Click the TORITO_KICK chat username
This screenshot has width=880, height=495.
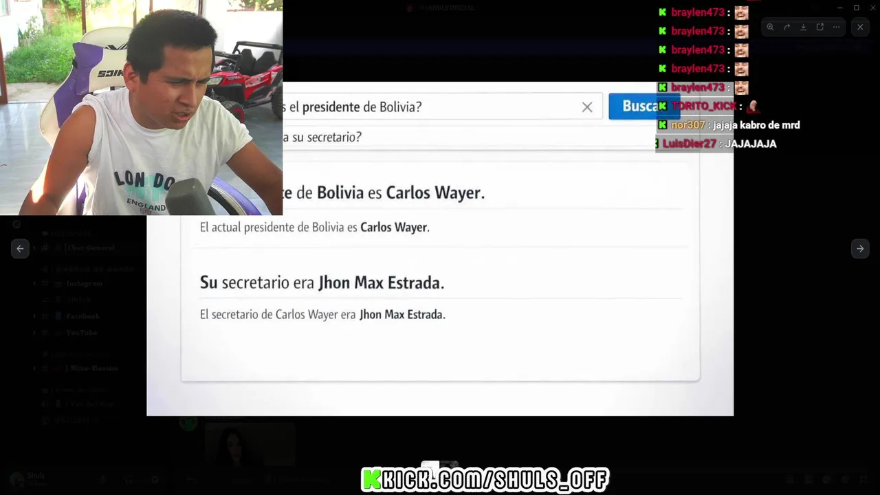(x=703, y=106)
